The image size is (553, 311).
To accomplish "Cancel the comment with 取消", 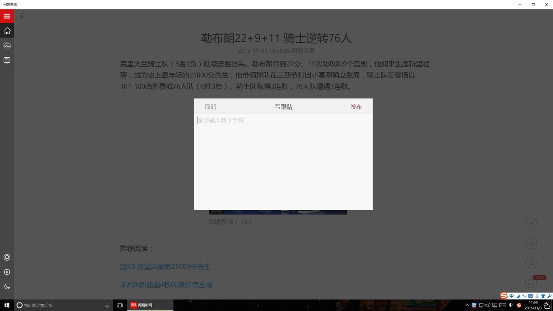I will point(210,106).
